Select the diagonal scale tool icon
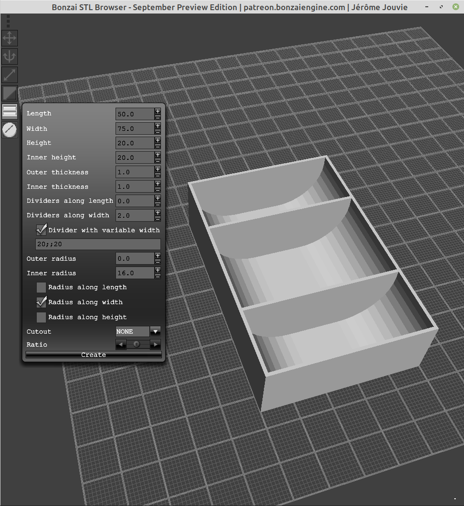The height and width of the screenshot is (506, 464). point(9,75)
